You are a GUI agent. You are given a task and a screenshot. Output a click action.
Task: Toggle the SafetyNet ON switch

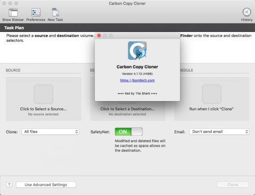click(129, 132)
